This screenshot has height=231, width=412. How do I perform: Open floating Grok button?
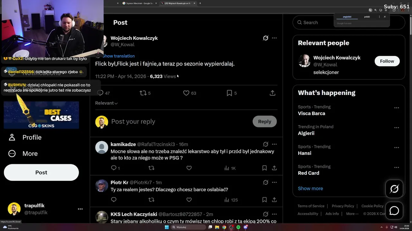(394, 189)
